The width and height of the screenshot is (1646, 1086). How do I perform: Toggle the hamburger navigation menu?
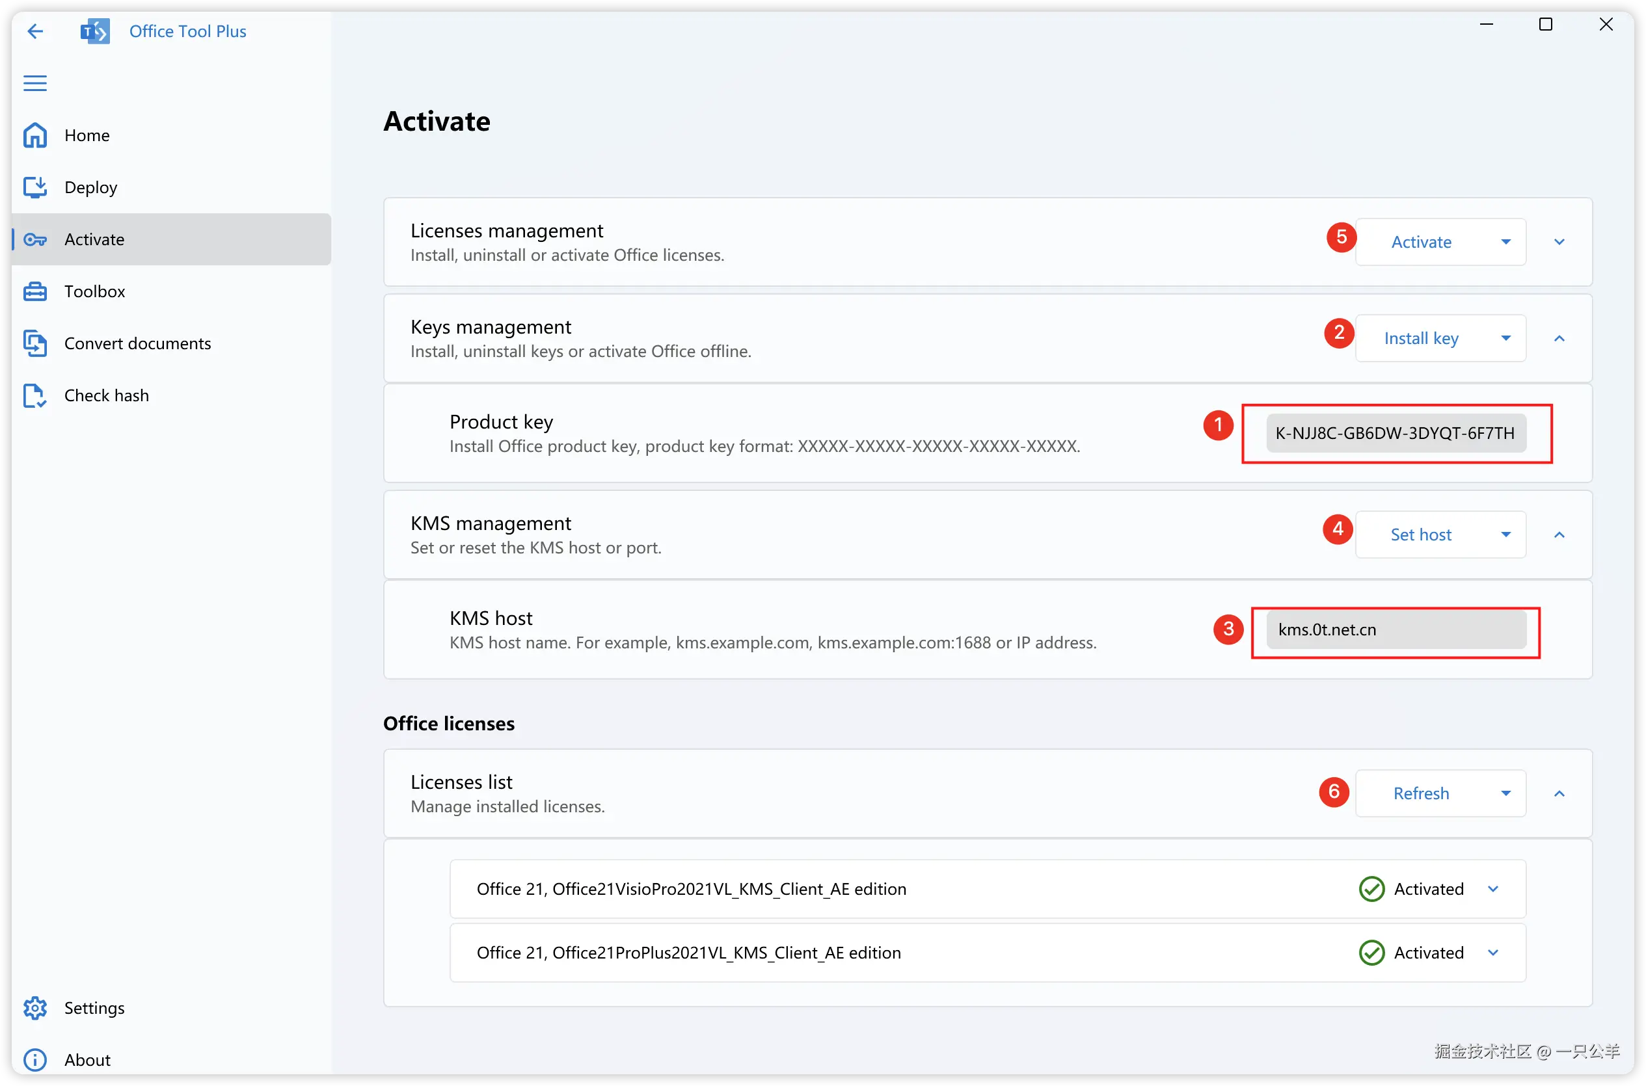(35, 83)
